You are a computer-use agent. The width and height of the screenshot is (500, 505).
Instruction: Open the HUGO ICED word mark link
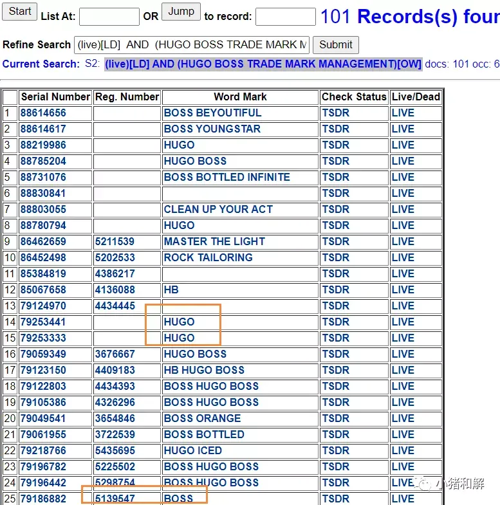tap(192, 451)
